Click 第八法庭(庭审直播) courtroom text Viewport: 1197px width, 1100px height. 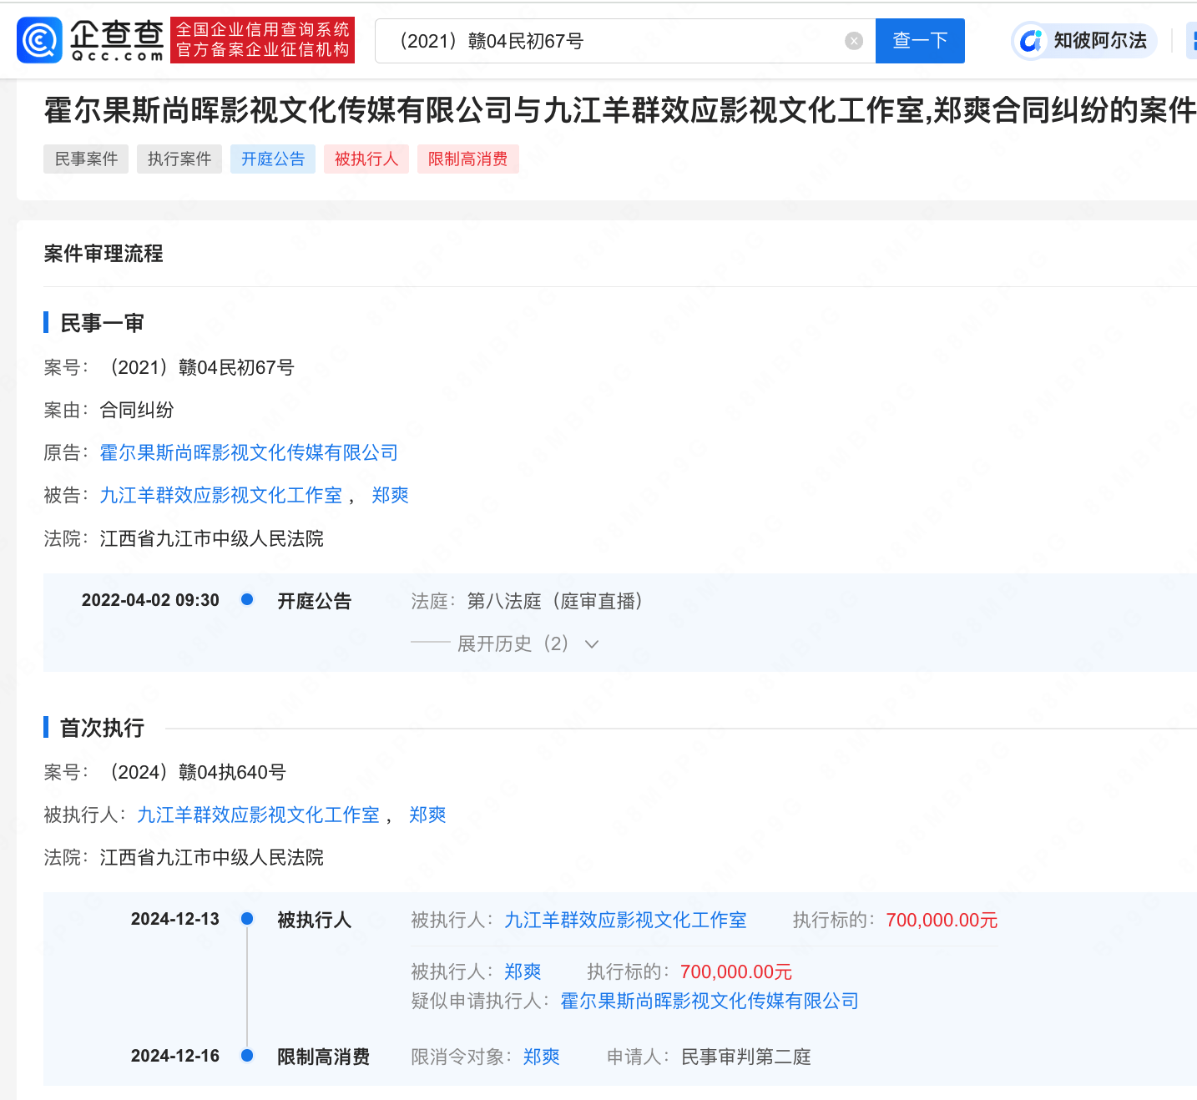(560, 601)
